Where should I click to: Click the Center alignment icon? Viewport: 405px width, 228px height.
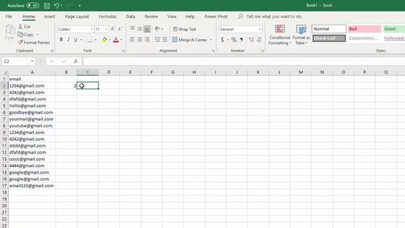139,39
